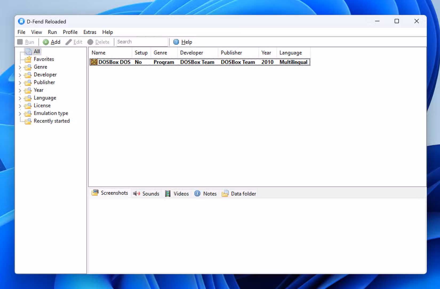
Task: Click the Favorites folder icon in the sidebar
Action: point(28,59)
